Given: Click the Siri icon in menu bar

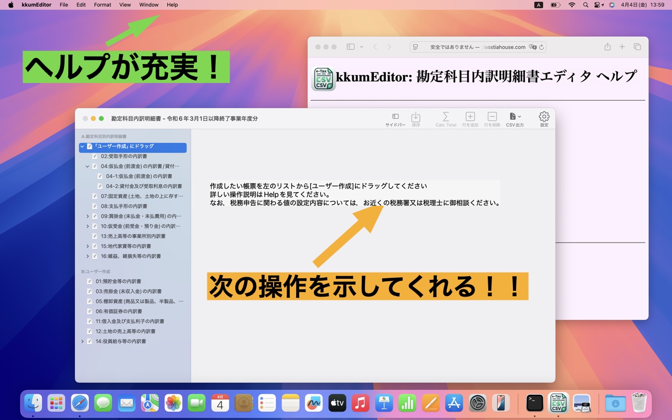Looking at the screenshot, I should pos(612,5).
